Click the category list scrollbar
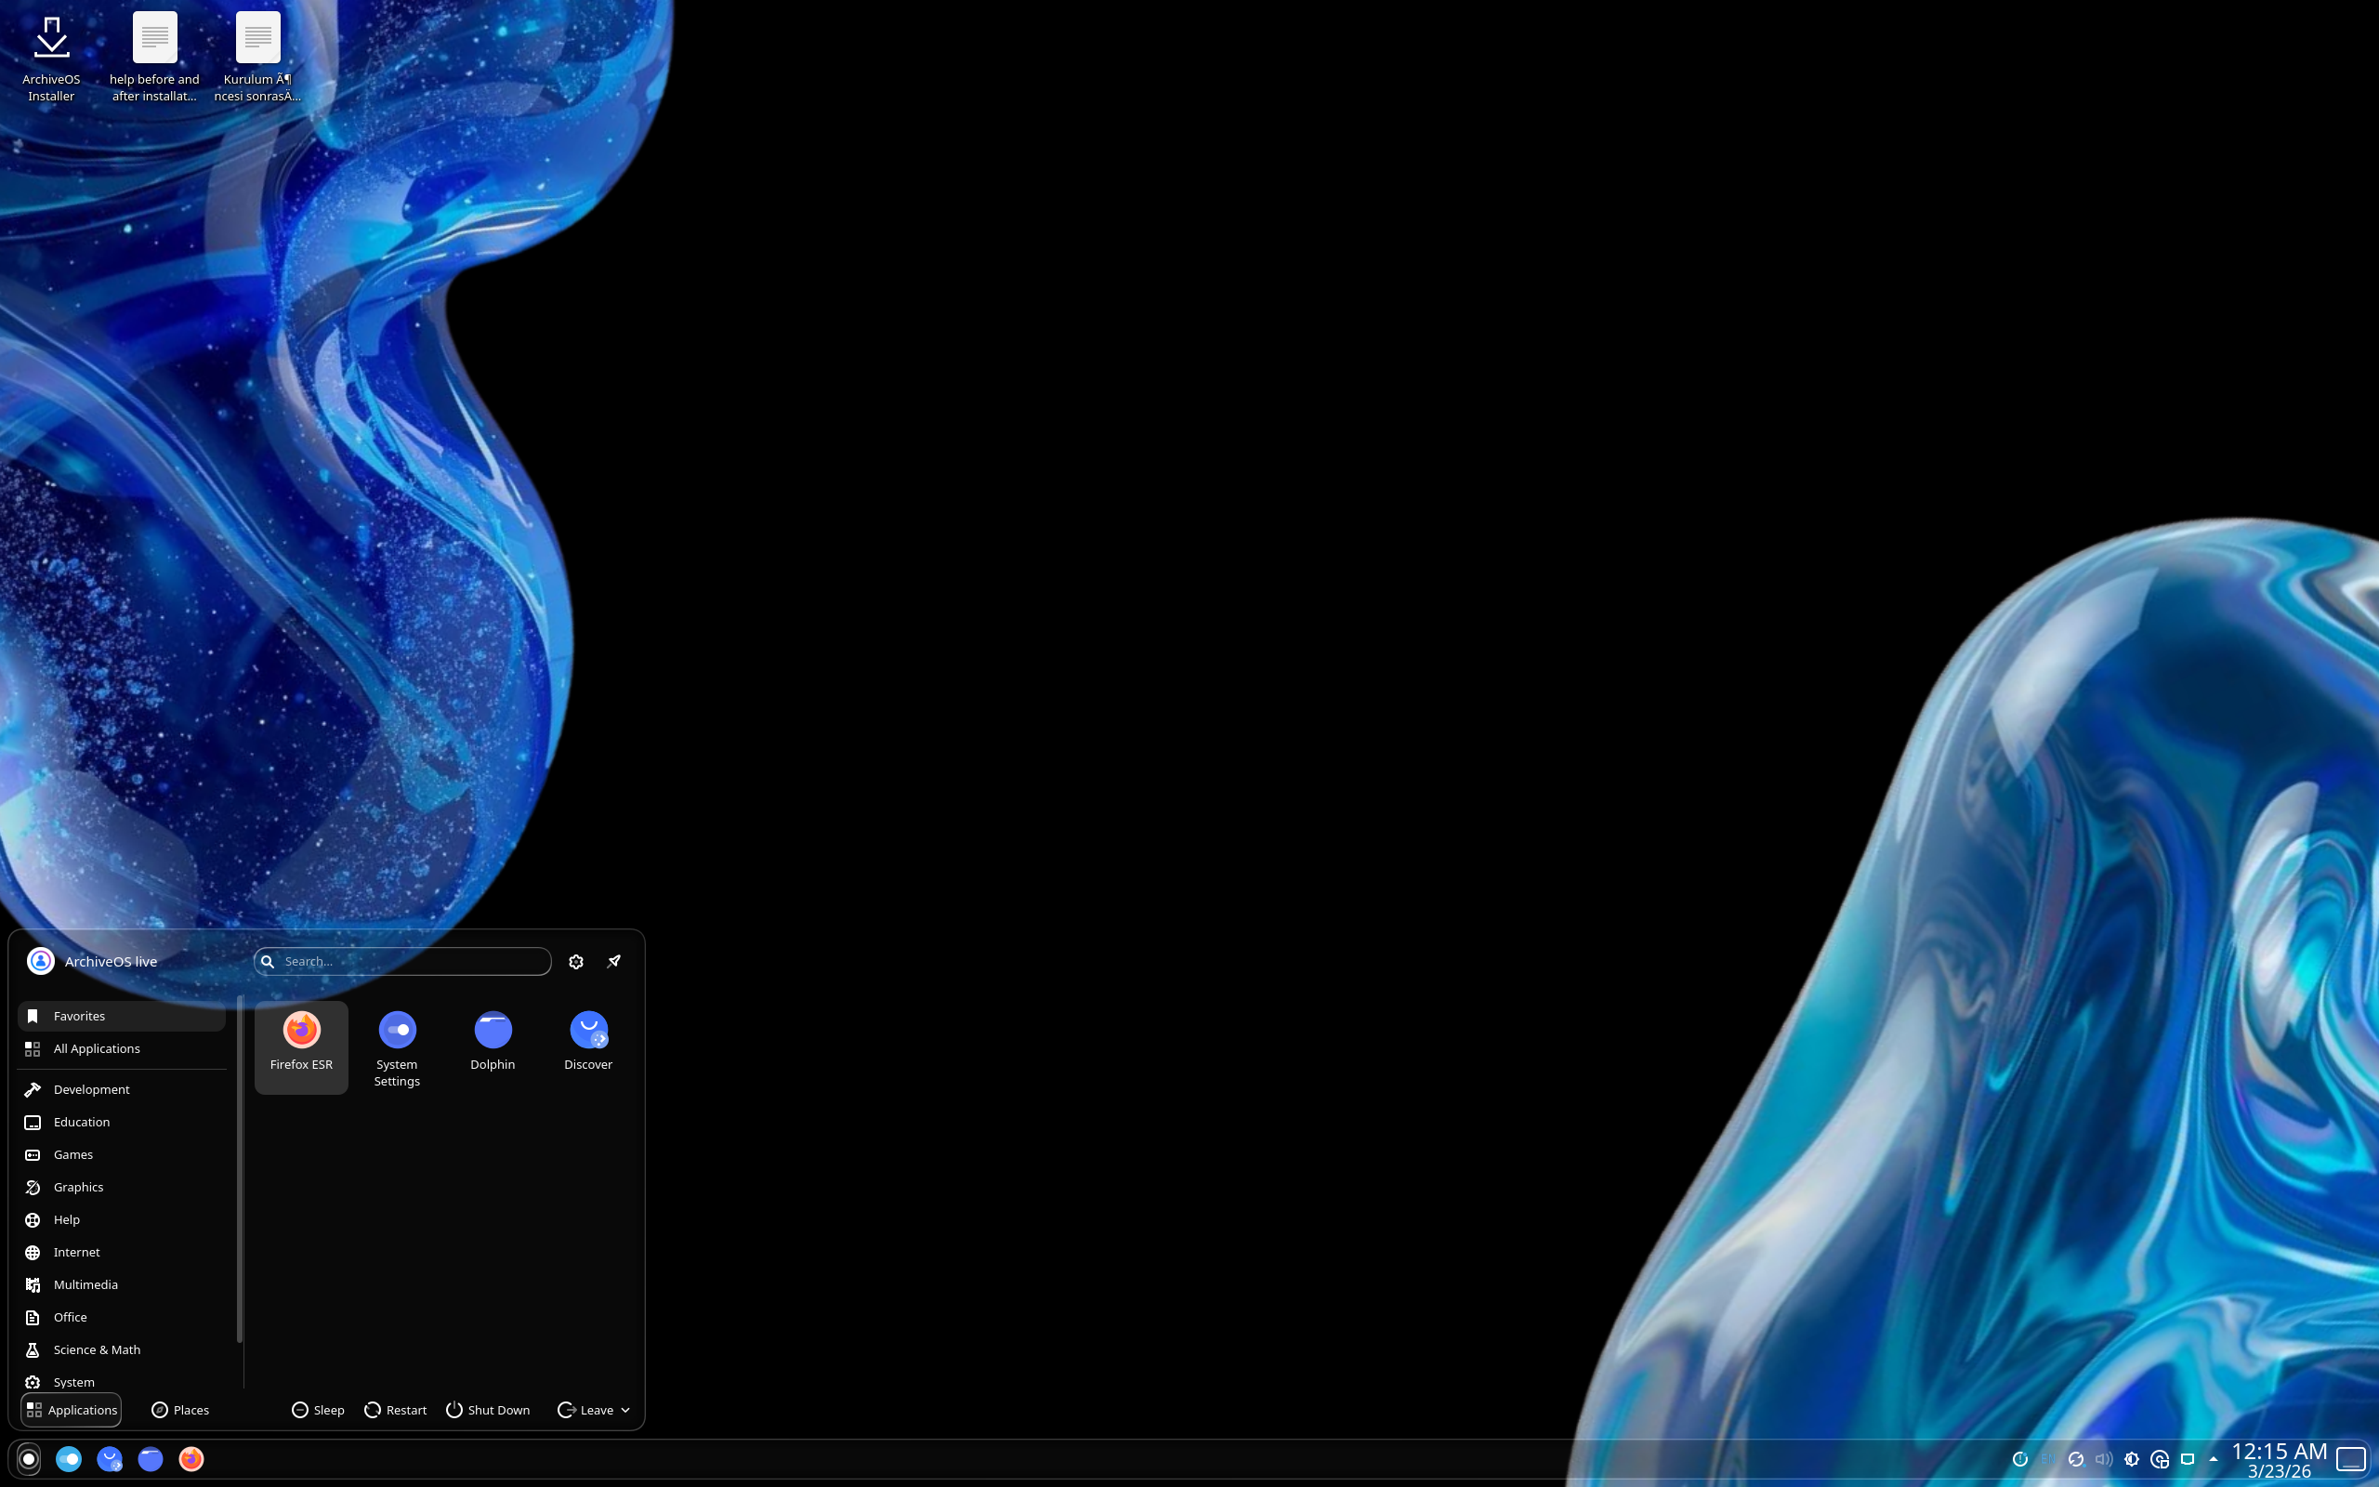The image size is (2379, 1487). [239, 1169]
